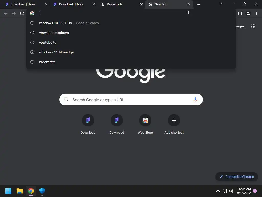Click the Google icon in the address bar
The height and width of the screenshot is (197, 262).
click(x=32, y=13)
